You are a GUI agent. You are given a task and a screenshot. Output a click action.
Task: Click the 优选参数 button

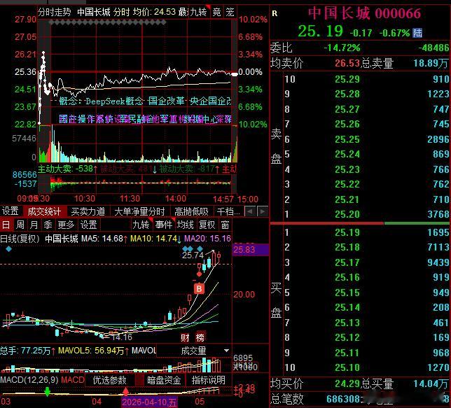[109, 380]
